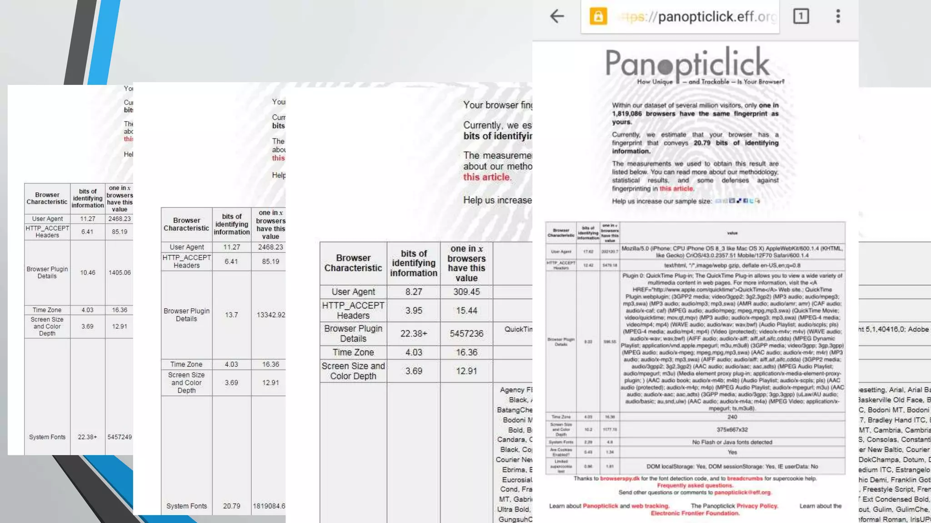Open the red Panopticlick footer link
Screen dimensions: 931x523
[x=600, y=506]
